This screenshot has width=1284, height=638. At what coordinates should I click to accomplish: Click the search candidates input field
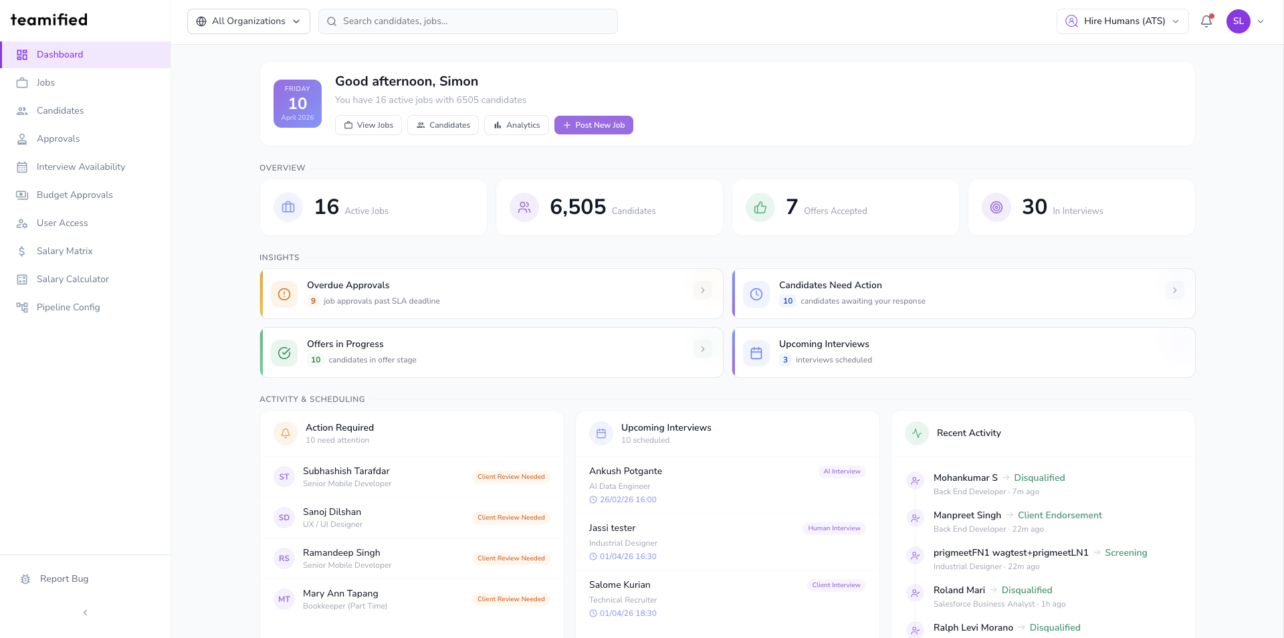tap(467, 21)
